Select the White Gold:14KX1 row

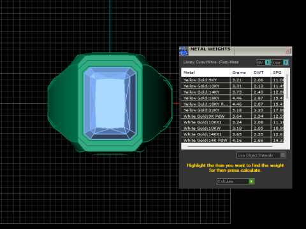(233, 134)
